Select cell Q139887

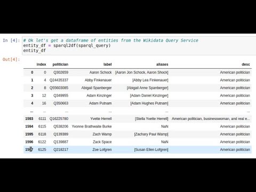click(61, 142)
